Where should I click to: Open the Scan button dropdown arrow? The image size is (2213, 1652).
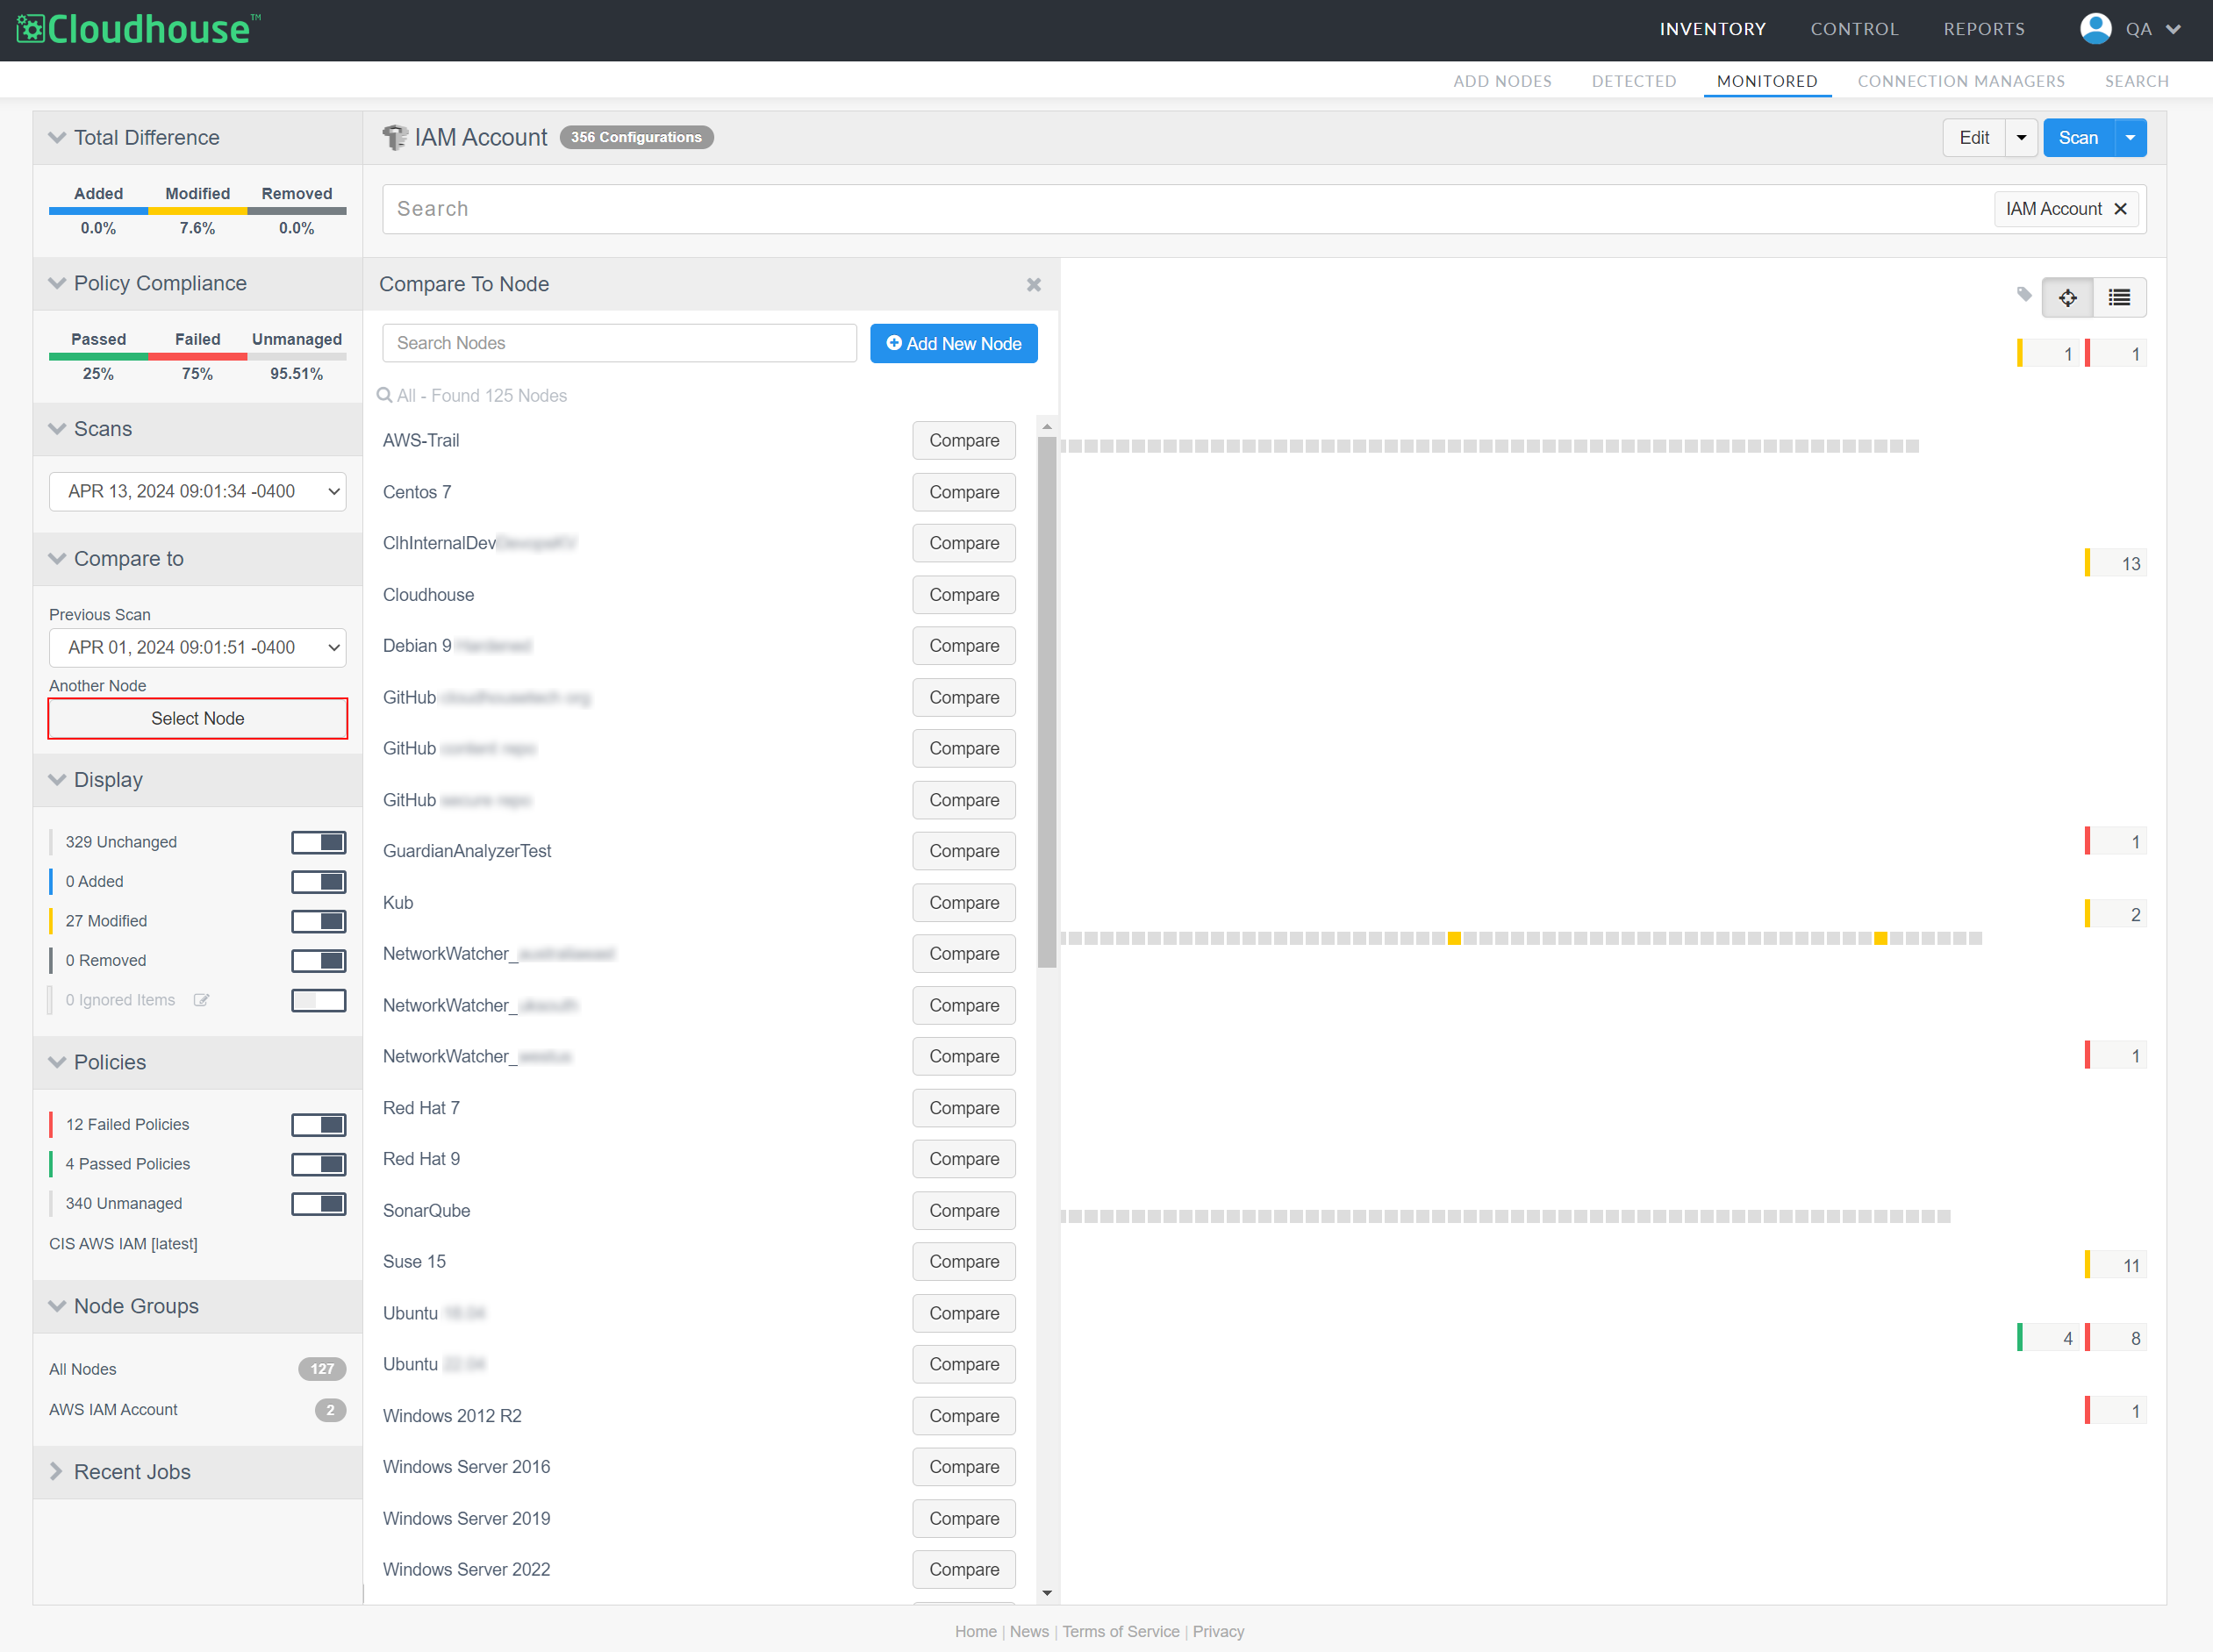coord(2130,138)
